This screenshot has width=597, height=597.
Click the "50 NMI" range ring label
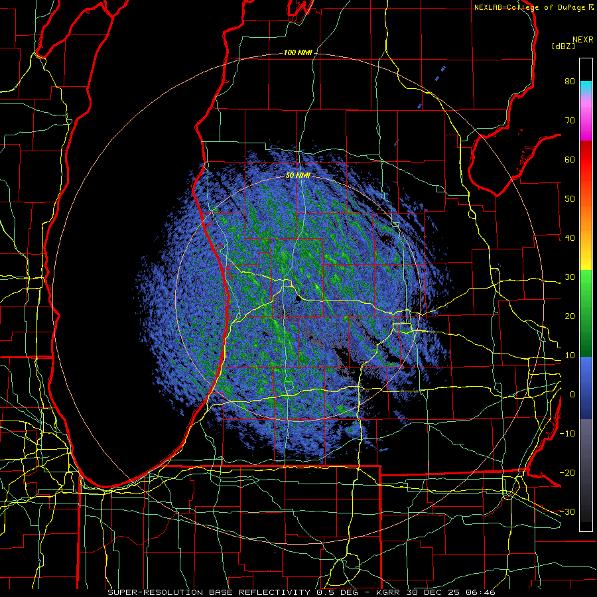298,176
